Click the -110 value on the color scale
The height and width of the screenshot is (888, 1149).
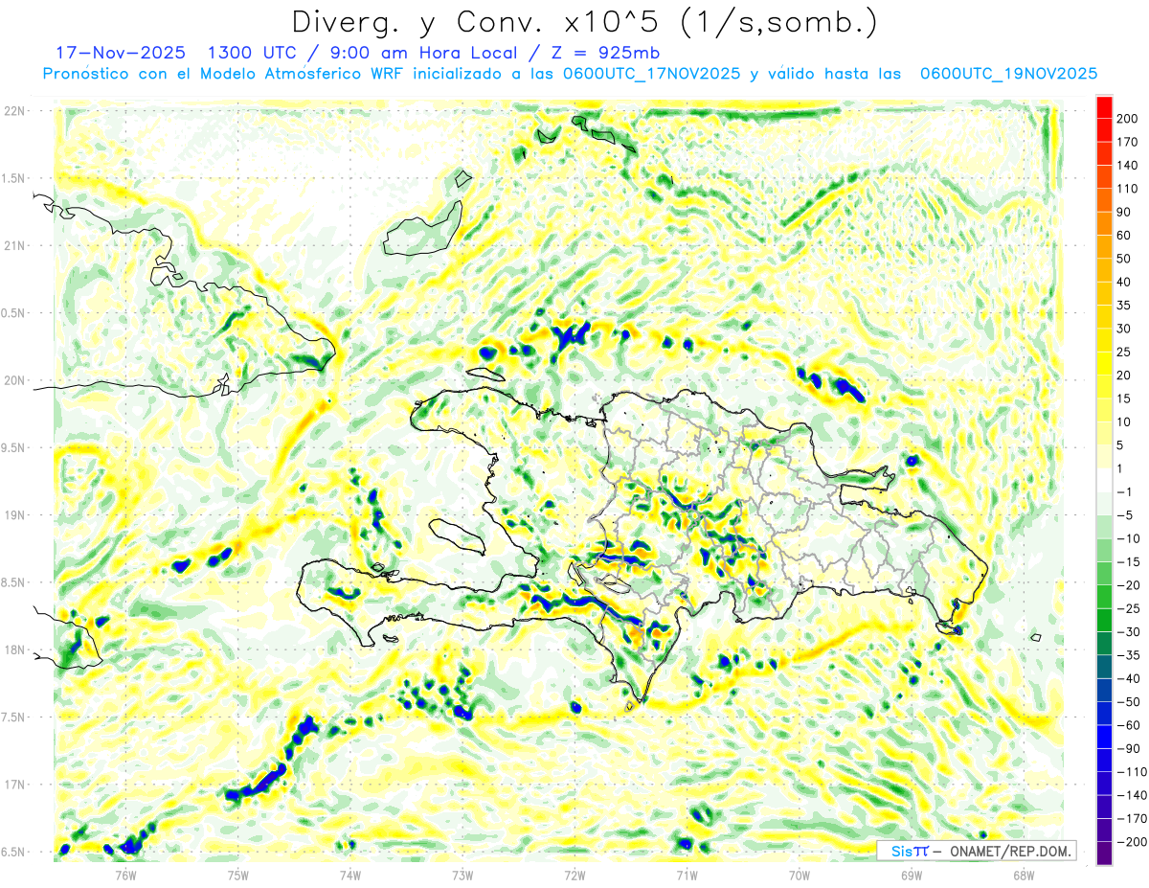click(1133, 772)
